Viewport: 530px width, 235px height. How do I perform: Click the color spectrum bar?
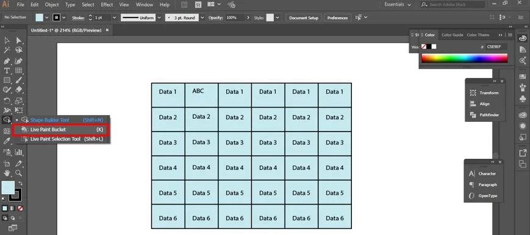tap(464, 58)
